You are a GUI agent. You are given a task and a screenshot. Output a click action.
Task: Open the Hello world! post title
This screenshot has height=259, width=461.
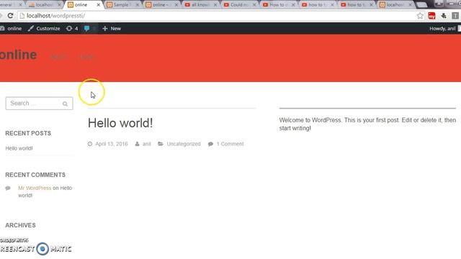point(120,123)
